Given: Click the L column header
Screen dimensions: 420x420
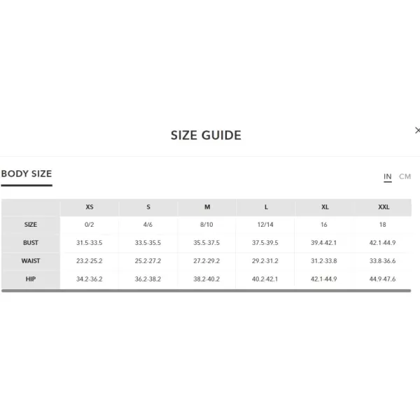Looking at the screenshot, I should pyautogui.click(x=266, y=207).
